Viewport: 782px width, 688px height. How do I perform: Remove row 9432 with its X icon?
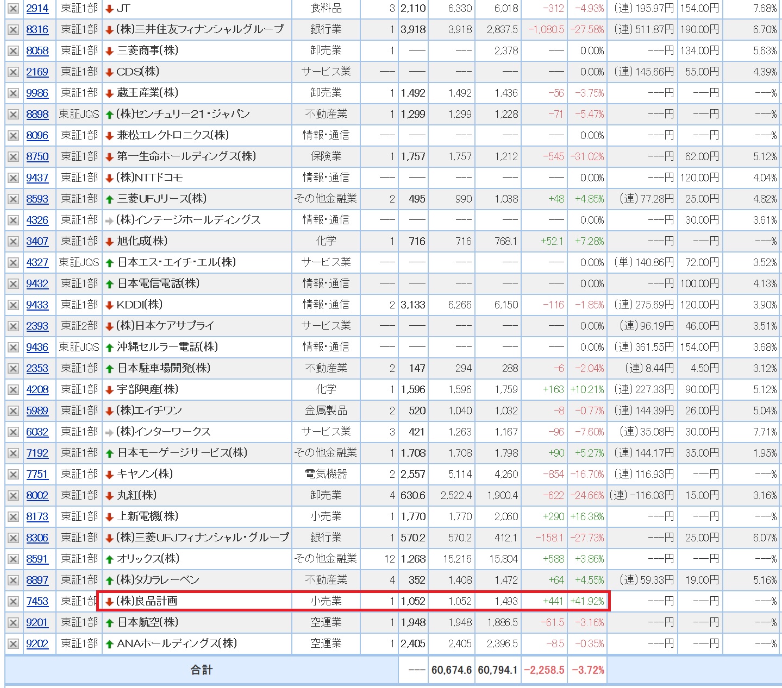pos(14,284)
